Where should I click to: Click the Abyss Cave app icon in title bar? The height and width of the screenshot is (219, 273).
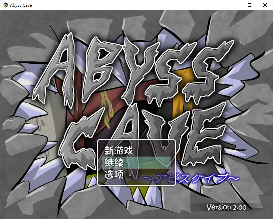[x=5, y=5]
